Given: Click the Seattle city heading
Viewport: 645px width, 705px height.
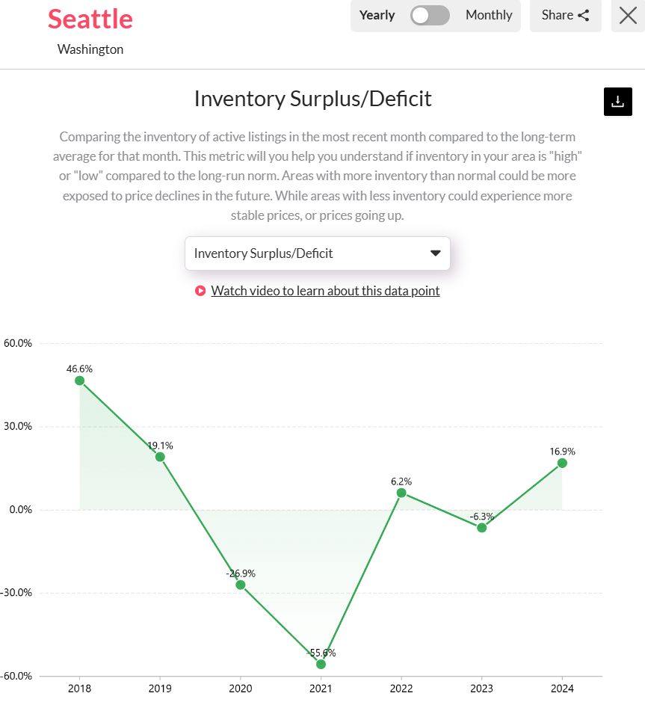Looking at the screenshot, I should tap(90, 20).
